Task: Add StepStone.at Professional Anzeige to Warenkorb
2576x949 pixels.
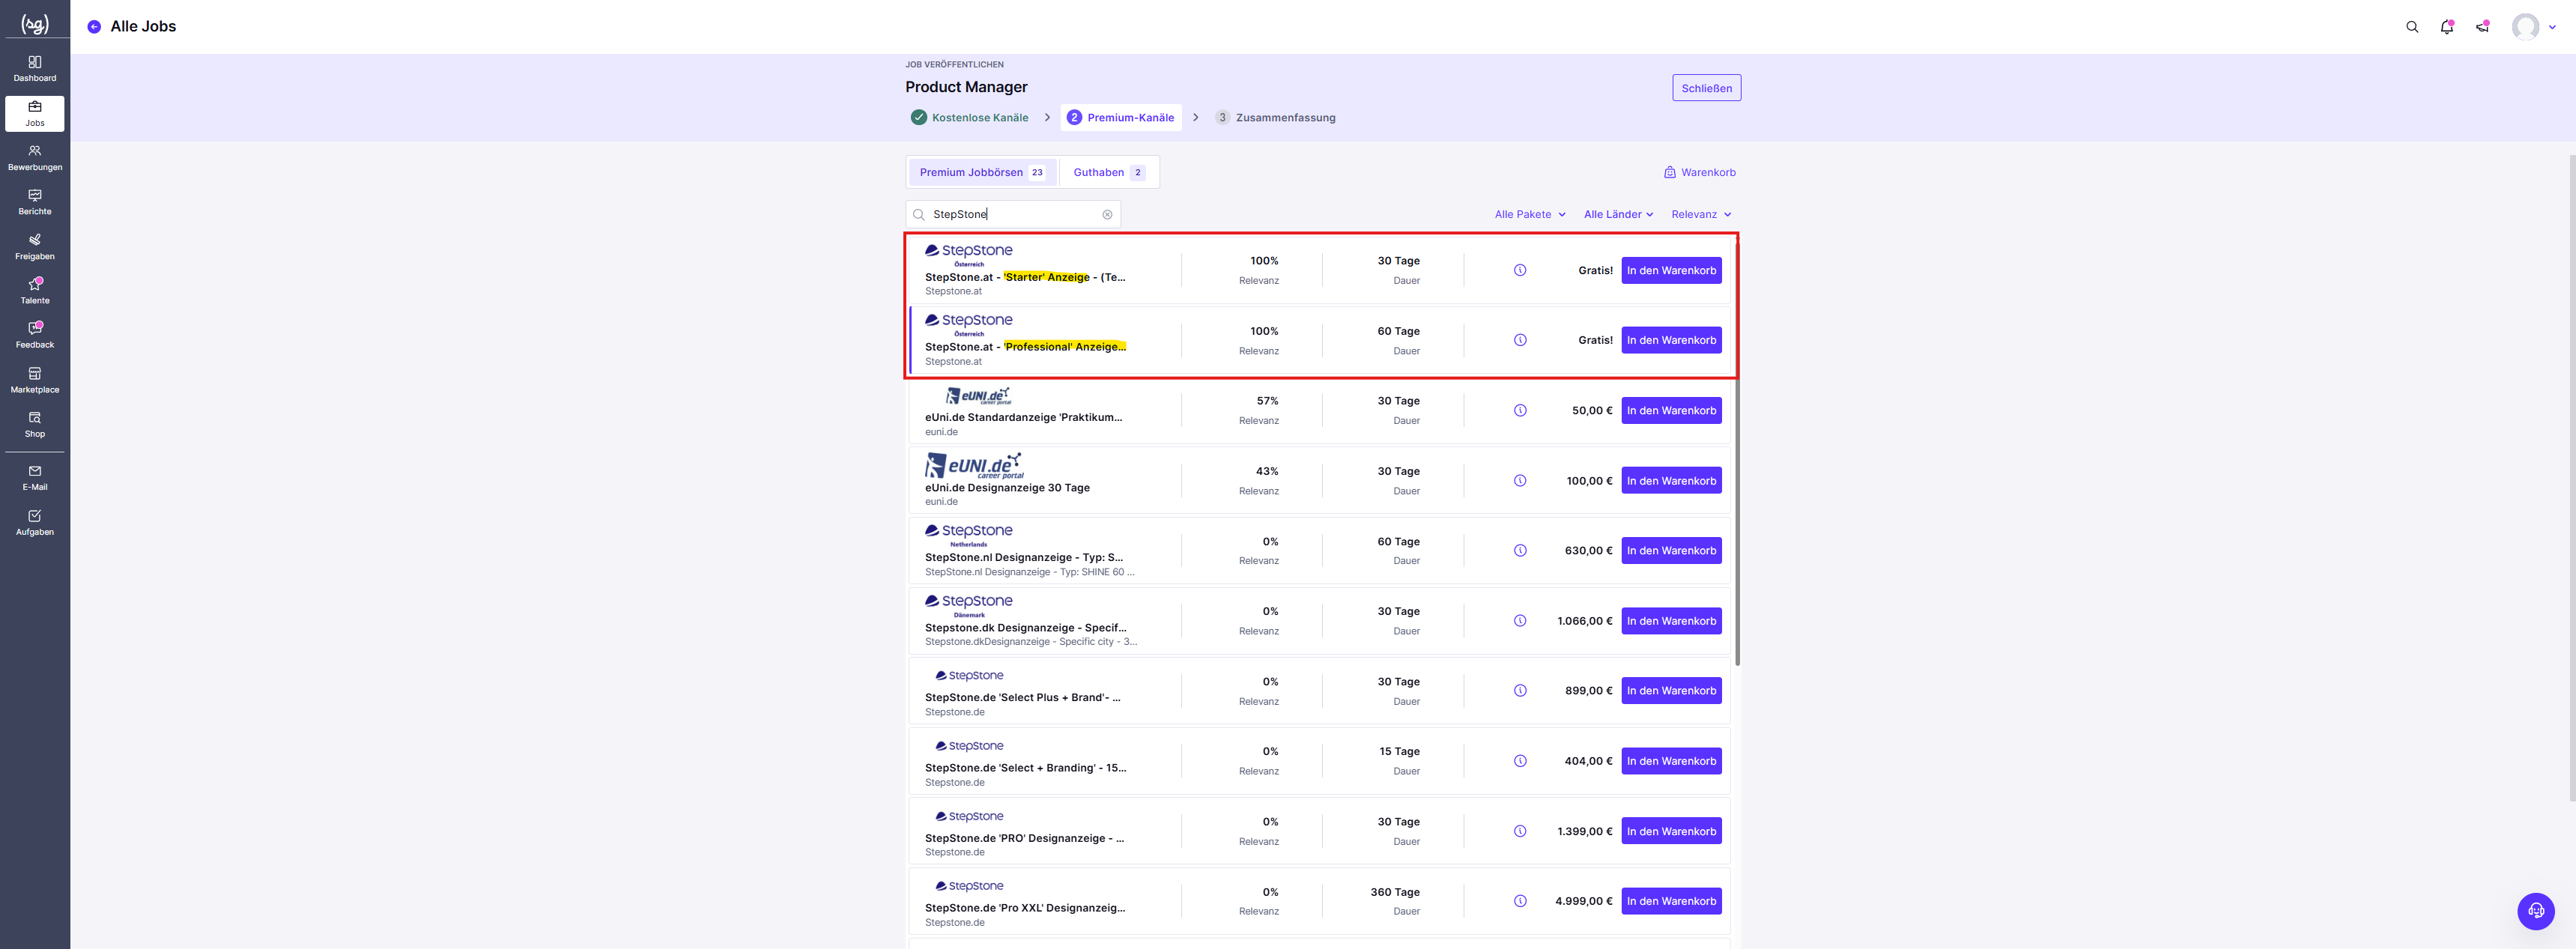Action: [1671, 340]
